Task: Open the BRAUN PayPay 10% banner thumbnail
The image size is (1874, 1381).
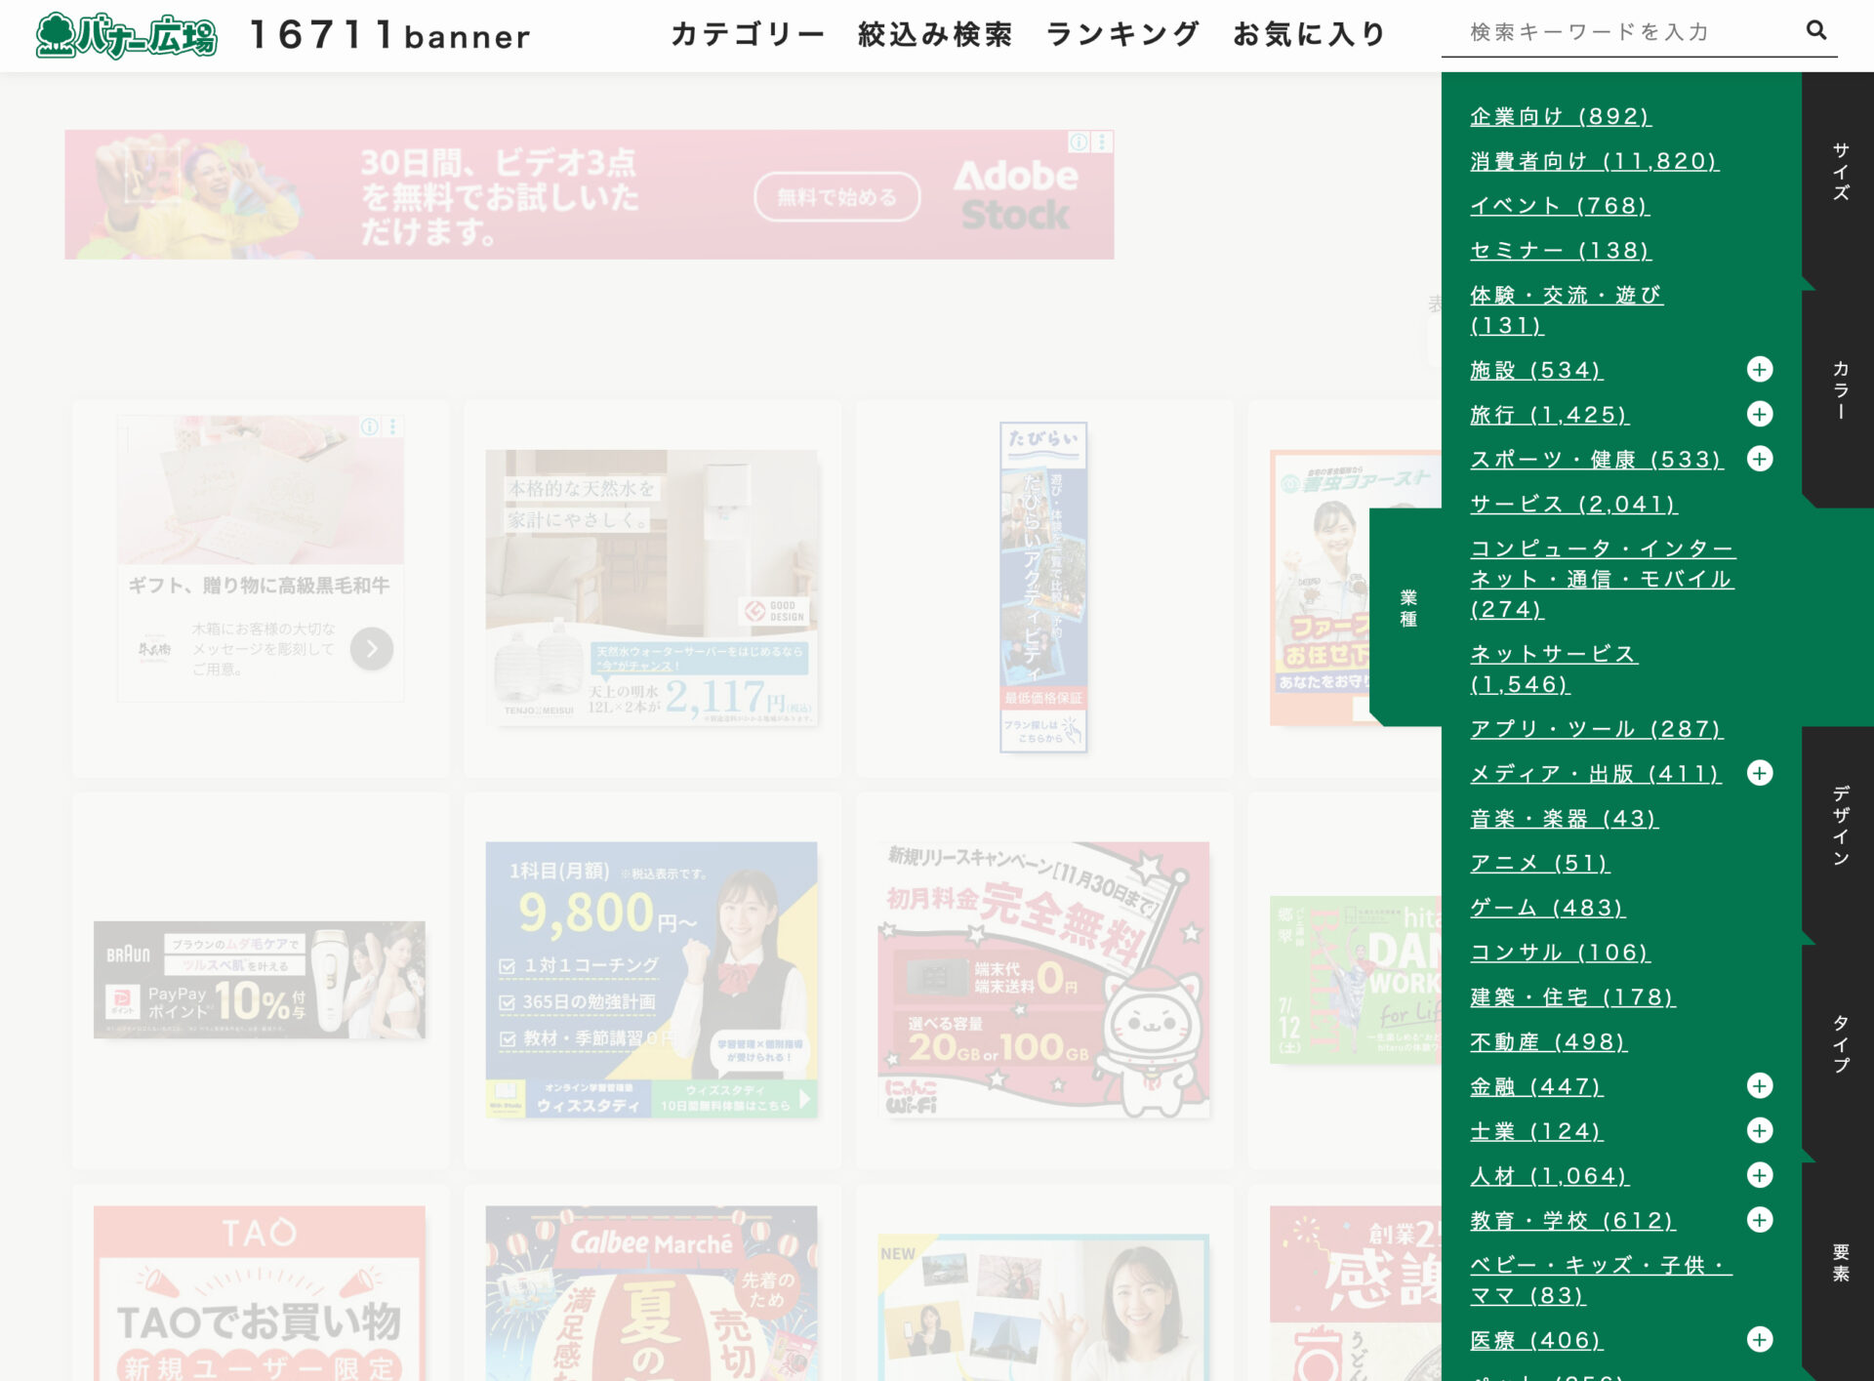Action: coord(260,980)
